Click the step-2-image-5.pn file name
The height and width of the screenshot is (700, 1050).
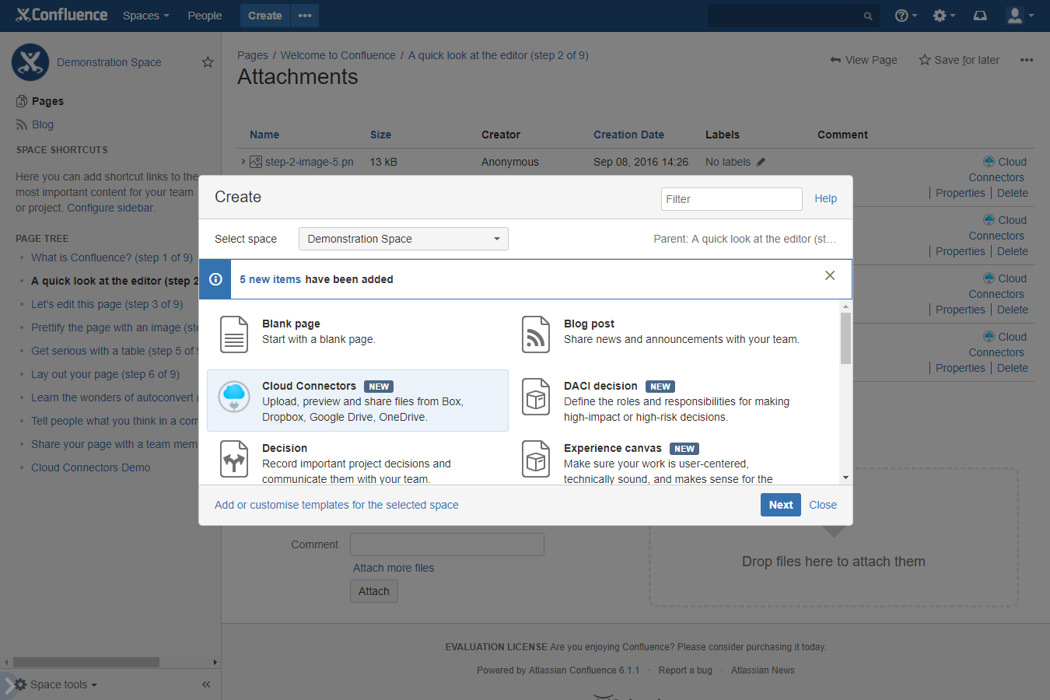click(x=310, y=162)
